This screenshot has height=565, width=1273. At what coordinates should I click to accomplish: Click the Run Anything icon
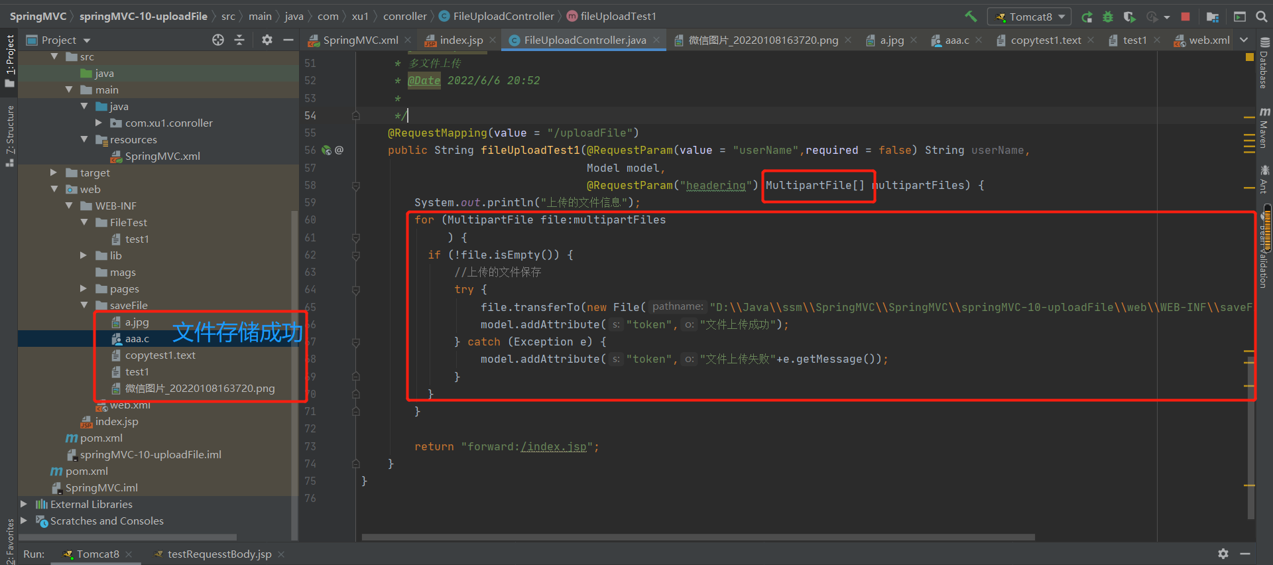(x=1240, y=17)
